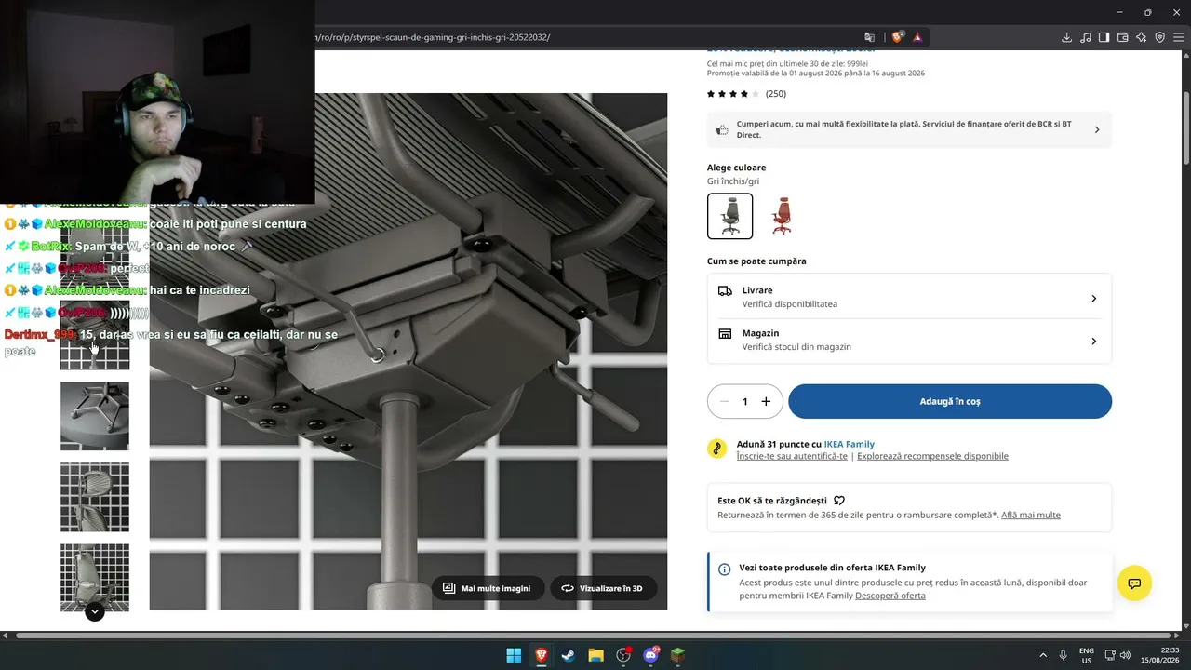This screenshot has height=670, width=1191.
Task: Click the quantity field showing 1
Action: point(744,401)
